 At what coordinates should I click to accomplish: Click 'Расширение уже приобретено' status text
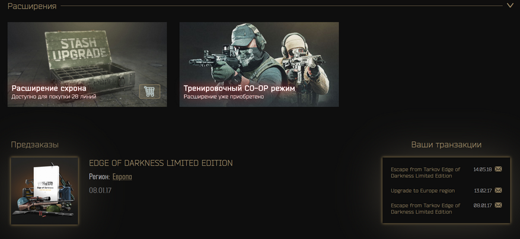pyautogui.click(x=224, y=97)
